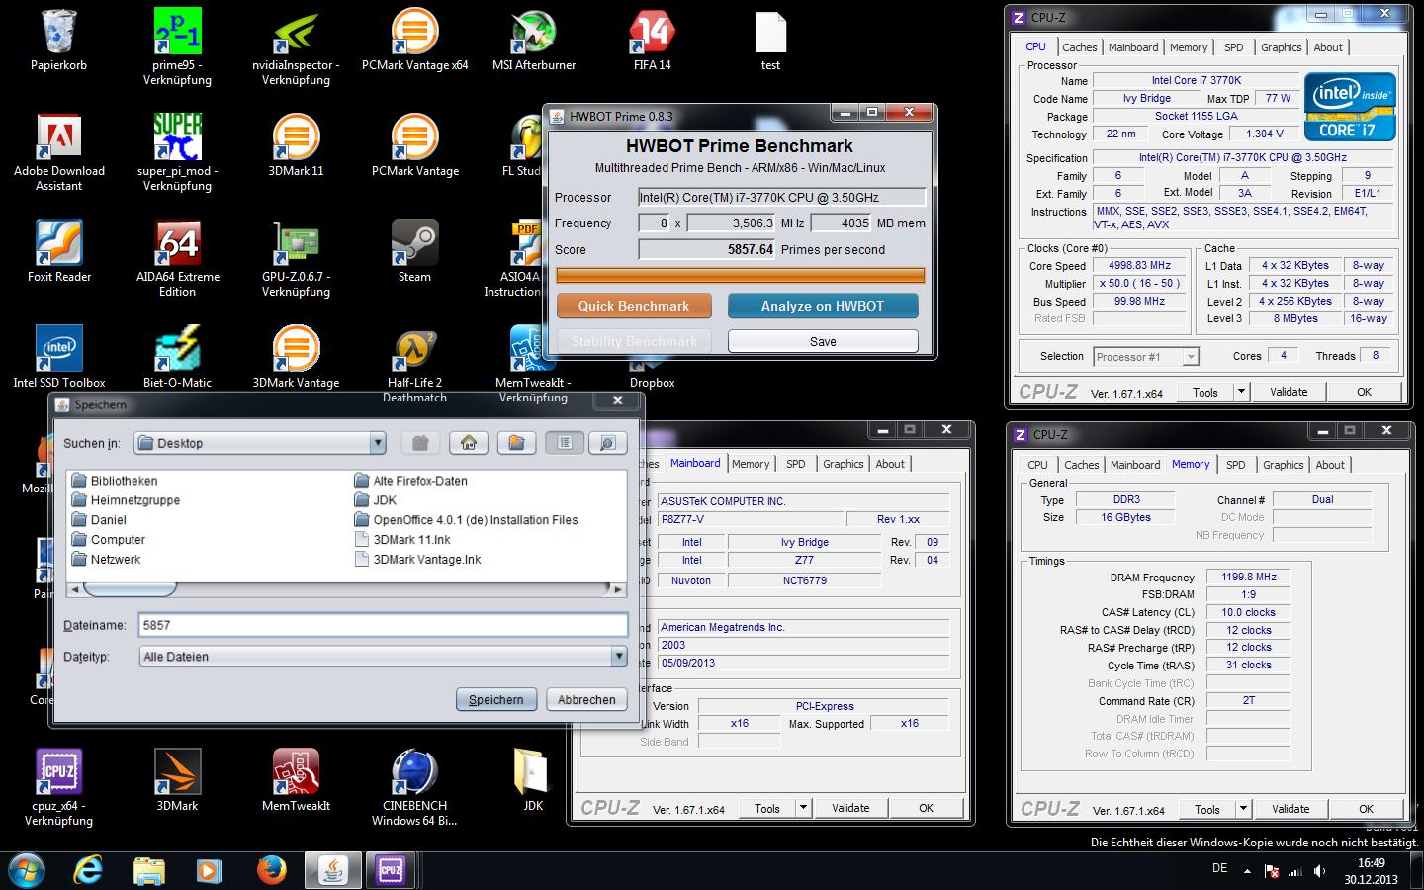
Task: Select About tab in CPU-Z CPU window
Action: pyautogui.click(x=1328, y=47)
